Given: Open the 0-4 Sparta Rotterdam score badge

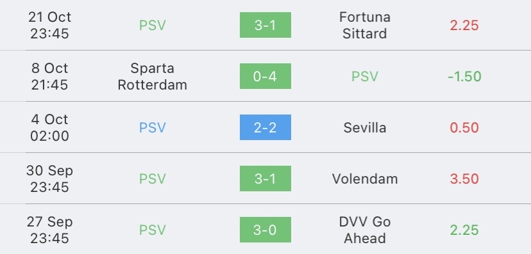Looking at the screenshot, I should (x=265, y=76).
